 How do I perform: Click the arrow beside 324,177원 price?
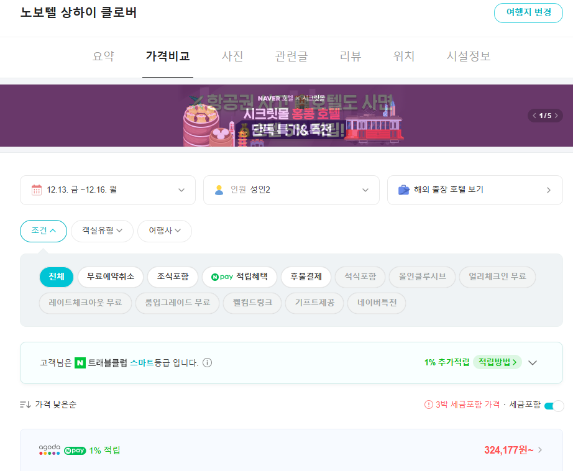(540, 450)
